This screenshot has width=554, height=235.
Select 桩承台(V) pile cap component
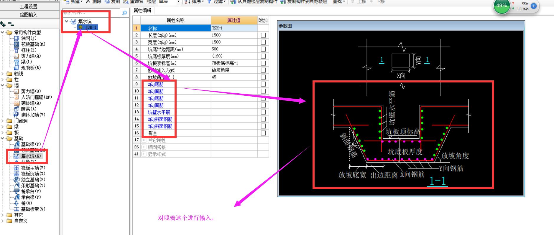31,191
